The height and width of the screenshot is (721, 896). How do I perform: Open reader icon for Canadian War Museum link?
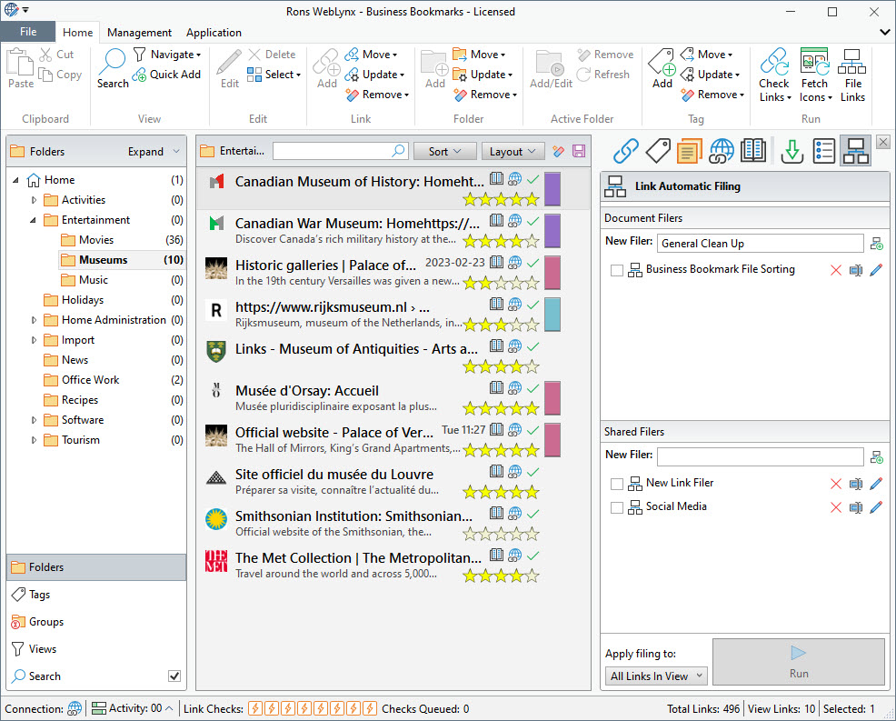coord(496,220)
